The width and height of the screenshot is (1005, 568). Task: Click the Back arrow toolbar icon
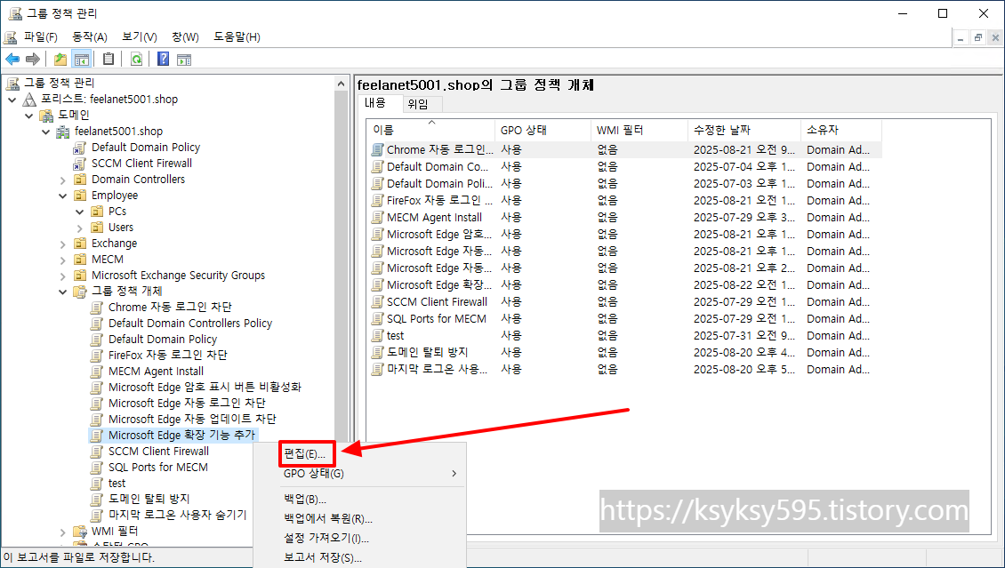12,60
